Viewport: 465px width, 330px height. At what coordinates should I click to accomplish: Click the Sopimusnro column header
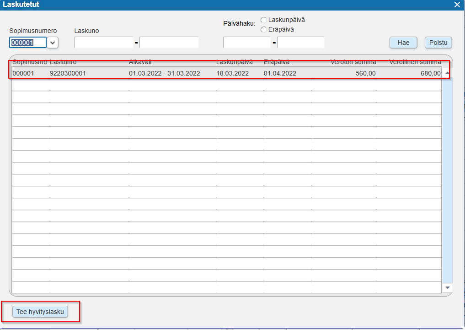click(30, 62)
